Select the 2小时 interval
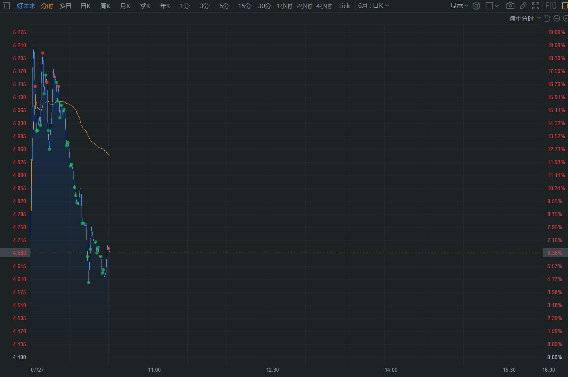Image resolution: width=568 pixels, height=377 pixels. (304, 6)
